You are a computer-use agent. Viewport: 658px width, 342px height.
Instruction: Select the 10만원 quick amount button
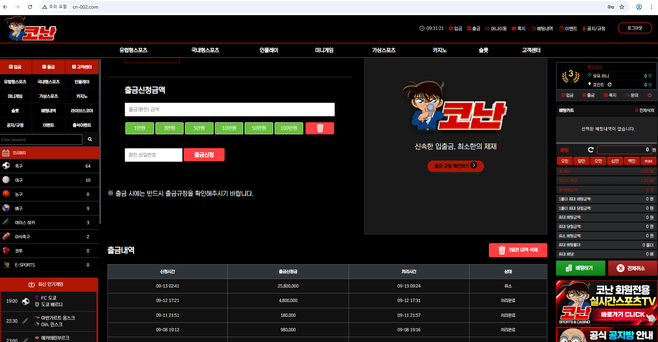click(x=229, y=128)
